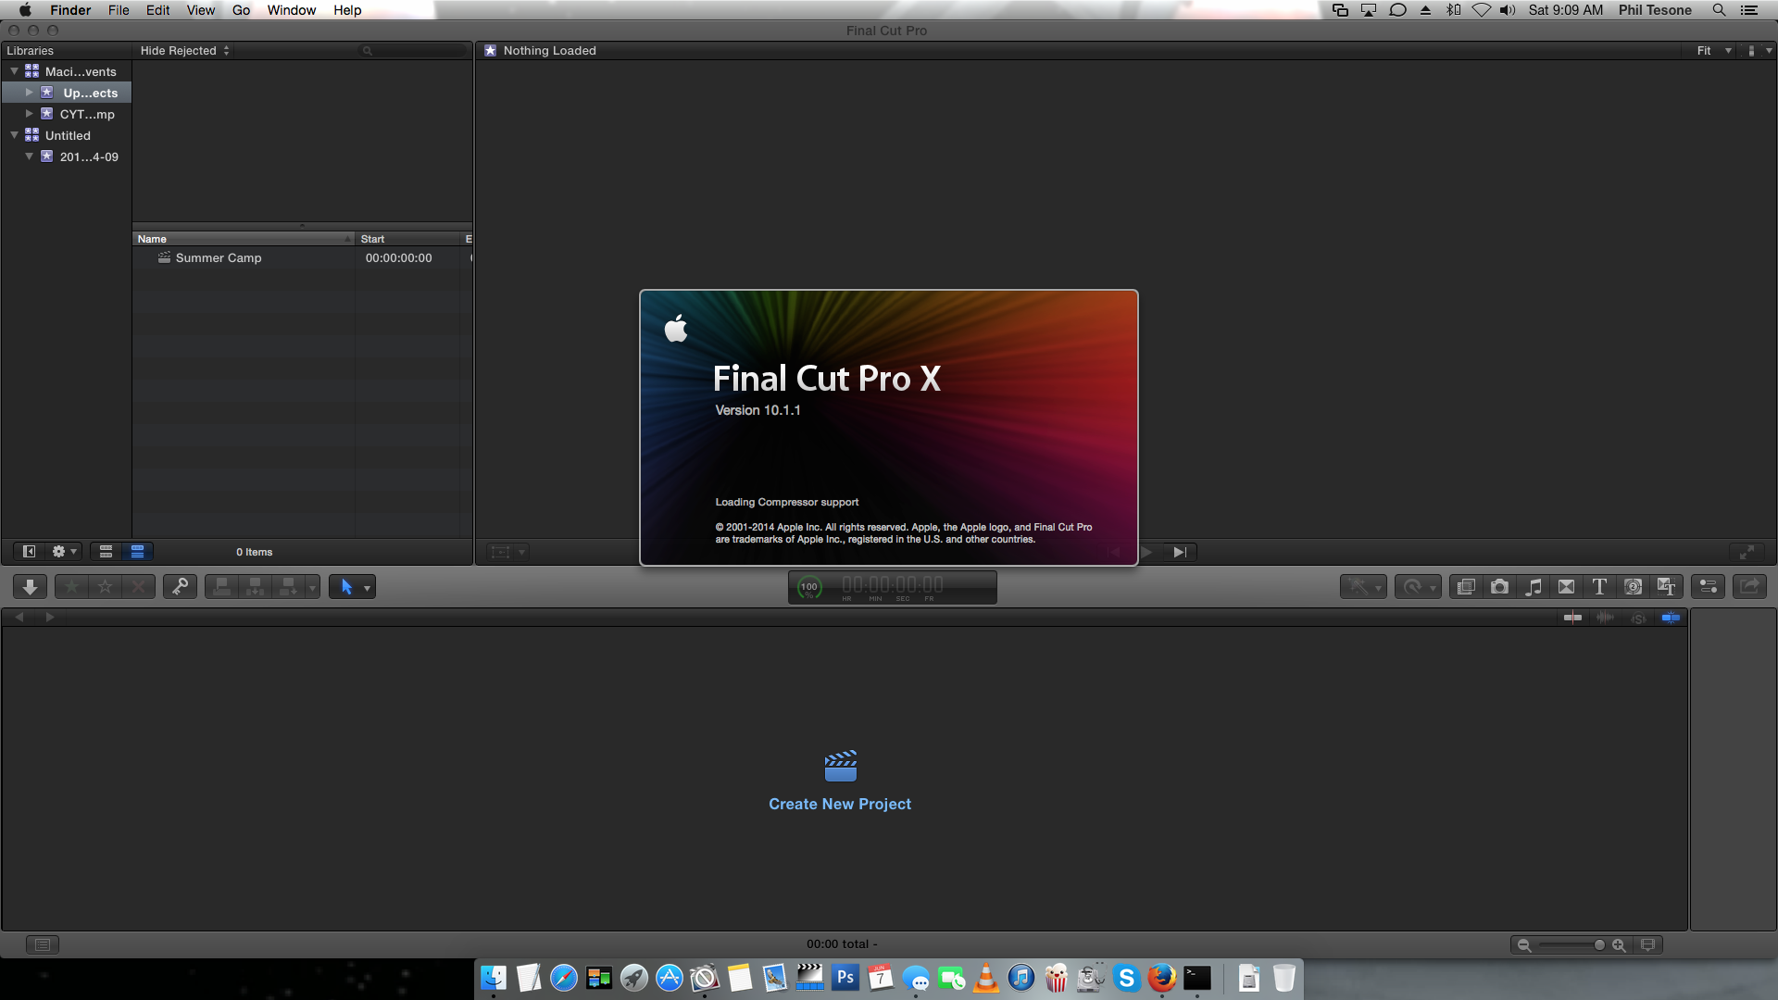1778x1000 pixels.
Task: Collapse the Maci...vents library
Action: coord(14,71)
